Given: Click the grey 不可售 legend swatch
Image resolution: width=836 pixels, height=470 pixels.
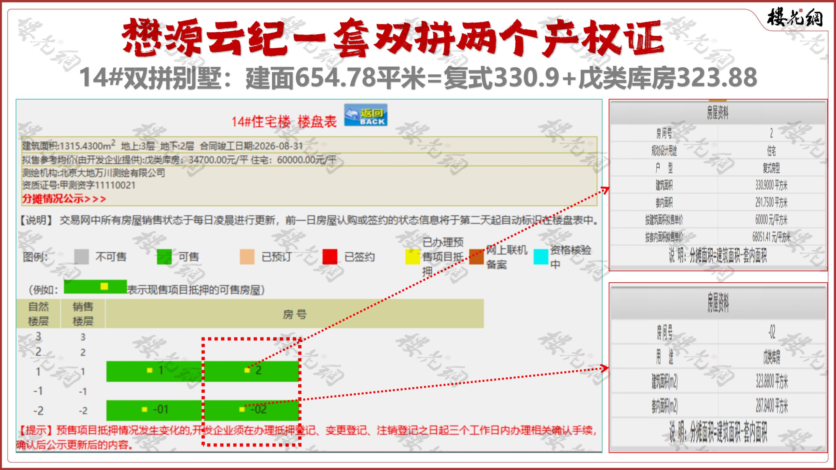Looking at the screenshot, I should click(x=81, y=257).
